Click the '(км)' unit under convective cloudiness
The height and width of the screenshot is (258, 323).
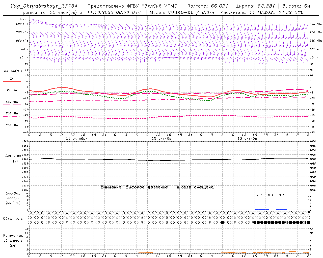[13, 245]
